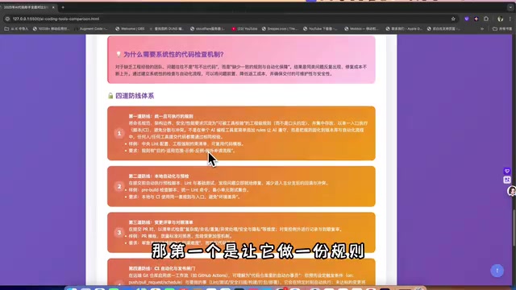Open the Apple D... bookmark

[x=404, y=29]
